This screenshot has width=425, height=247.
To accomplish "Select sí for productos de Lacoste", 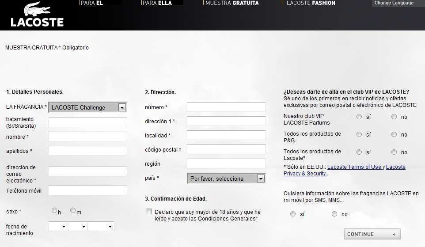I will click(x=359, y=152).
